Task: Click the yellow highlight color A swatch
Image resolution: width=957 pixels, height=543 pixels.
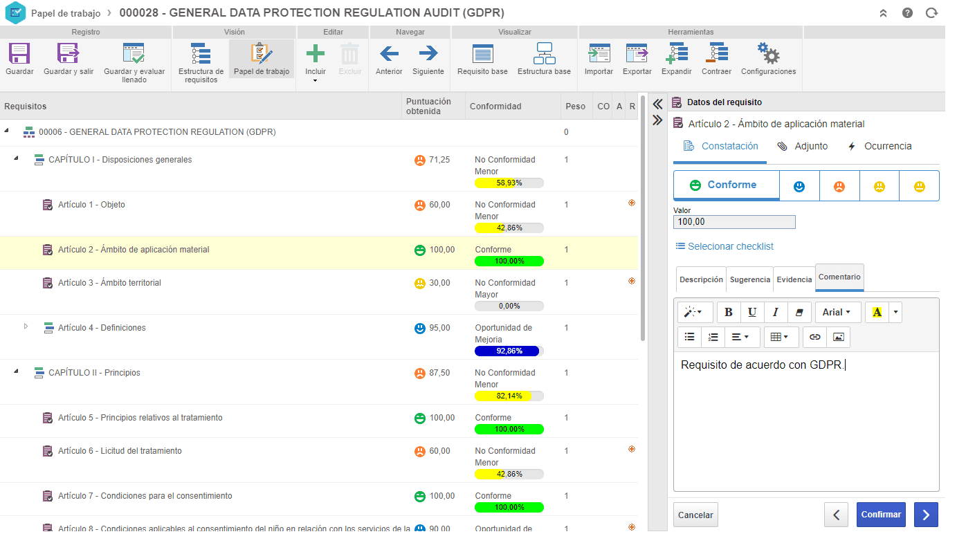Action: (877, 313)
